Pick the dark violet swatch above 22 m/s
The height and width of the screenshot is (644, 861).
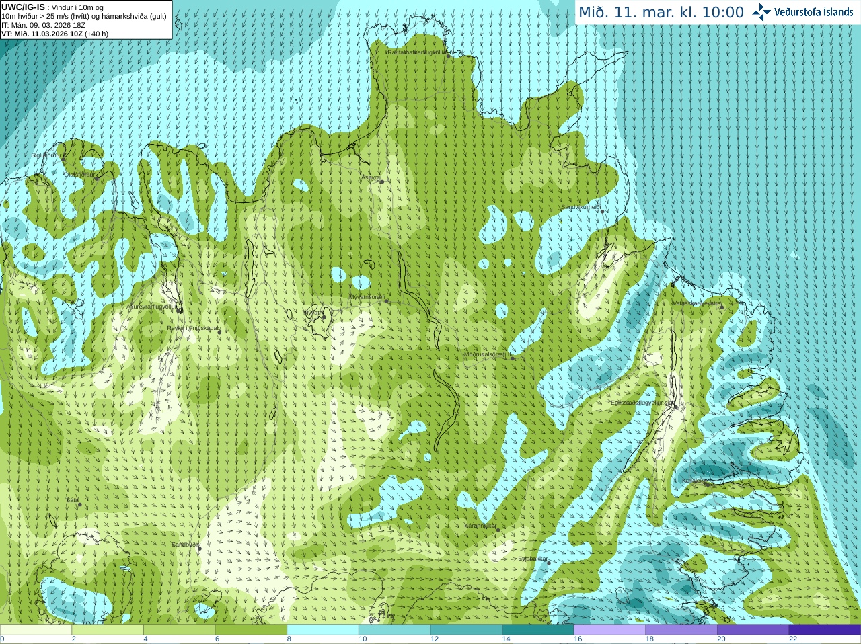[825, 630]
